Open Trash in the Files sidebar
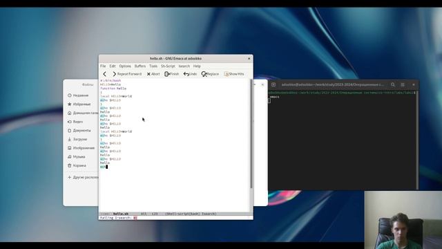Image resolution: width=442 pixels, height=249 pixels. pyautogui.click(x=77, y=165)
